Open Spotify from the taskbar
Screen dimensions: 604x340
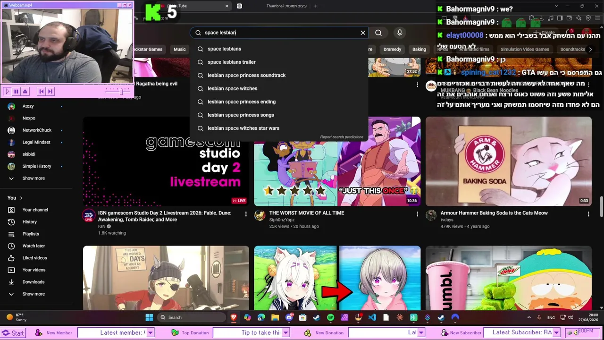pos(330,317)
